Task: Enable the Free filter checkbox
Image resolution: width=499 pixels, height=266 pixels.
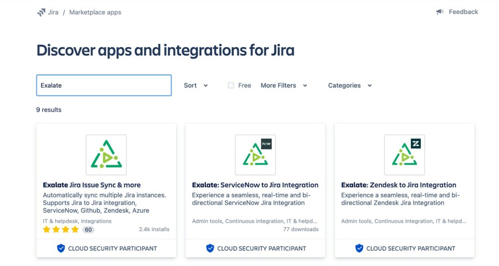Action: (231, 85)
